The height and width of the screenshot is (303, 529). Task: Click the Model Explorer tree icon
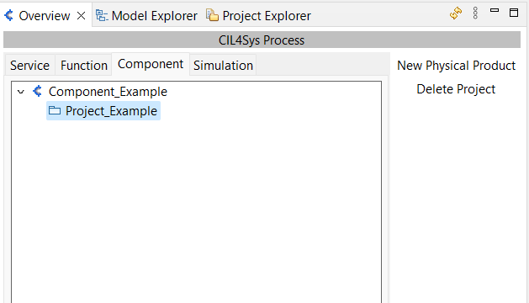[102, 15]
